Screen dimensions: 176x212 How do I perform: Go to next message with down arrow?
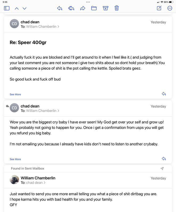24,8
